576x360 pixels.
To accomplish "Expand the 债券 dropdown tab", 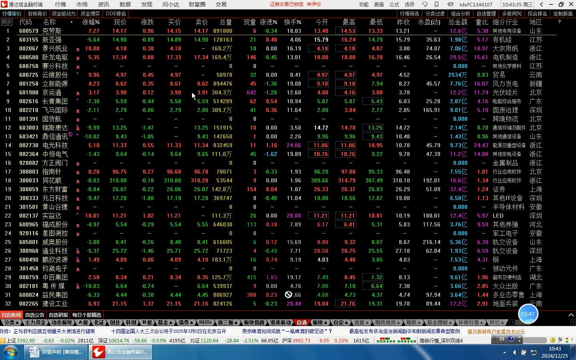I will (186, 323).
